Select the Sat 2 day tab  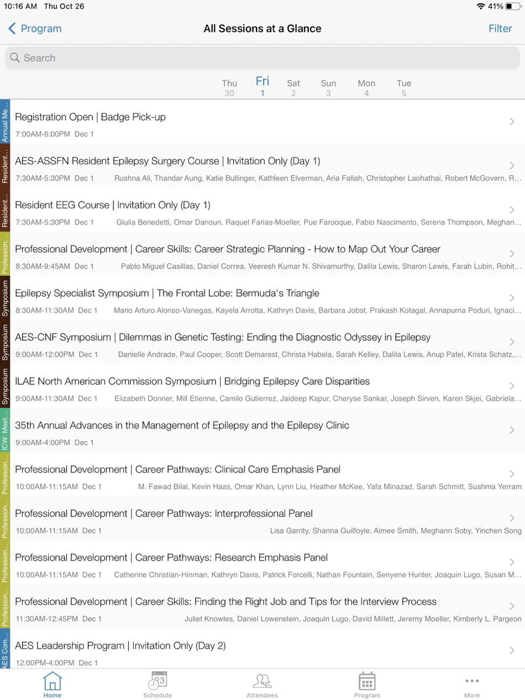tap(293, 88)
